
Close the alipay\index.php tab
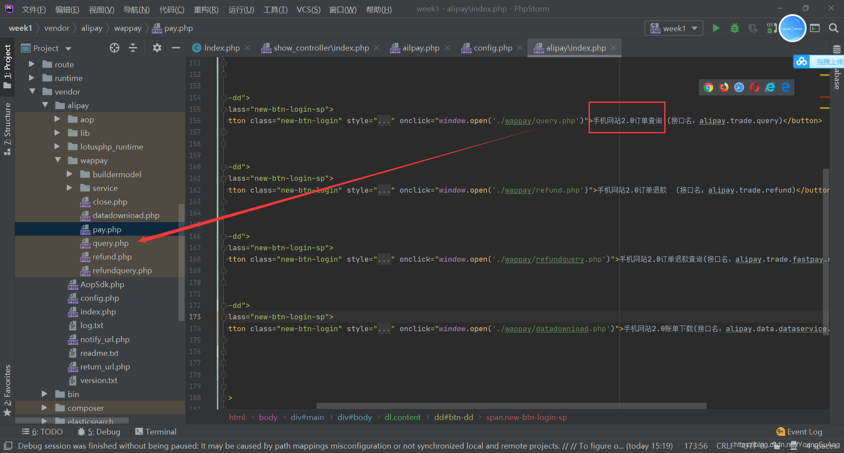point(613,47)
